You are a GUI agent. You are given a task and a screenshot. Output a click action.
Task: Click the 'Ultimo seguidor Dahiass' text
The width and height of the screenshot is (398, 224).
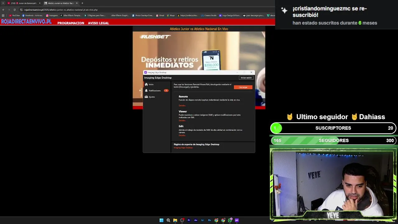[336, 117]
